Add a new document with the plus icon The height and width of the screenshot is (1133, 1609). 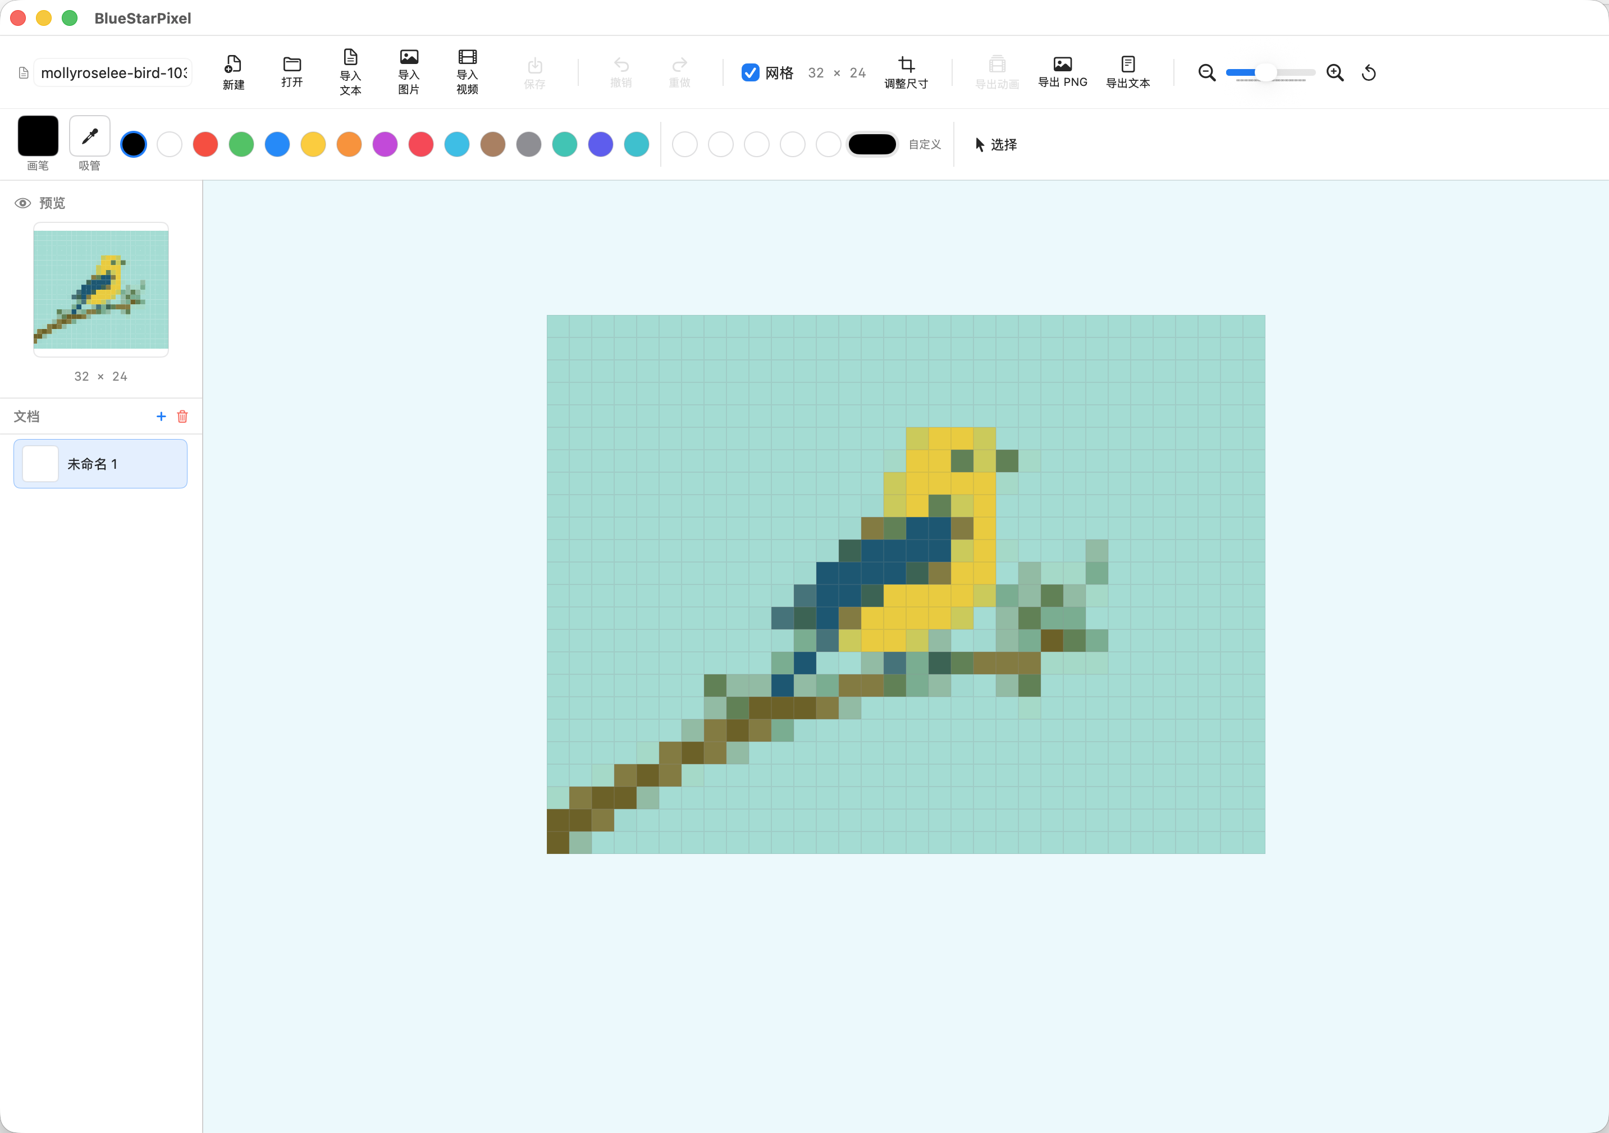pyautogui.click(x=161, y=416)
